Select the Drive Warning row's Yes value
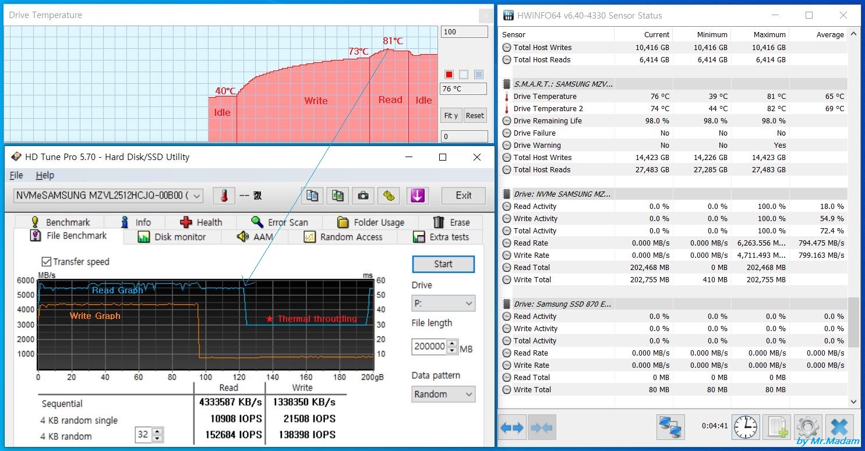 780,145
